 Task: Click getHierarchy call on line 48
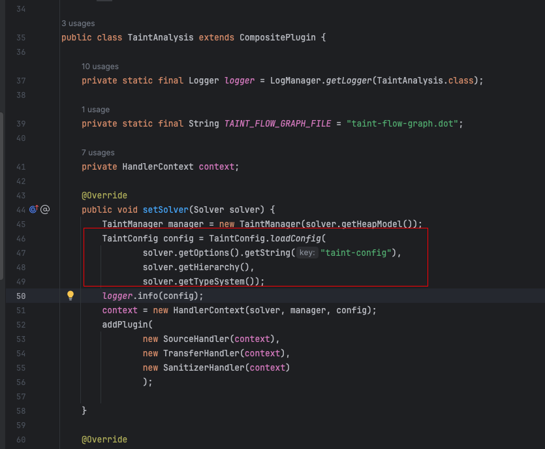pos(209,267)
